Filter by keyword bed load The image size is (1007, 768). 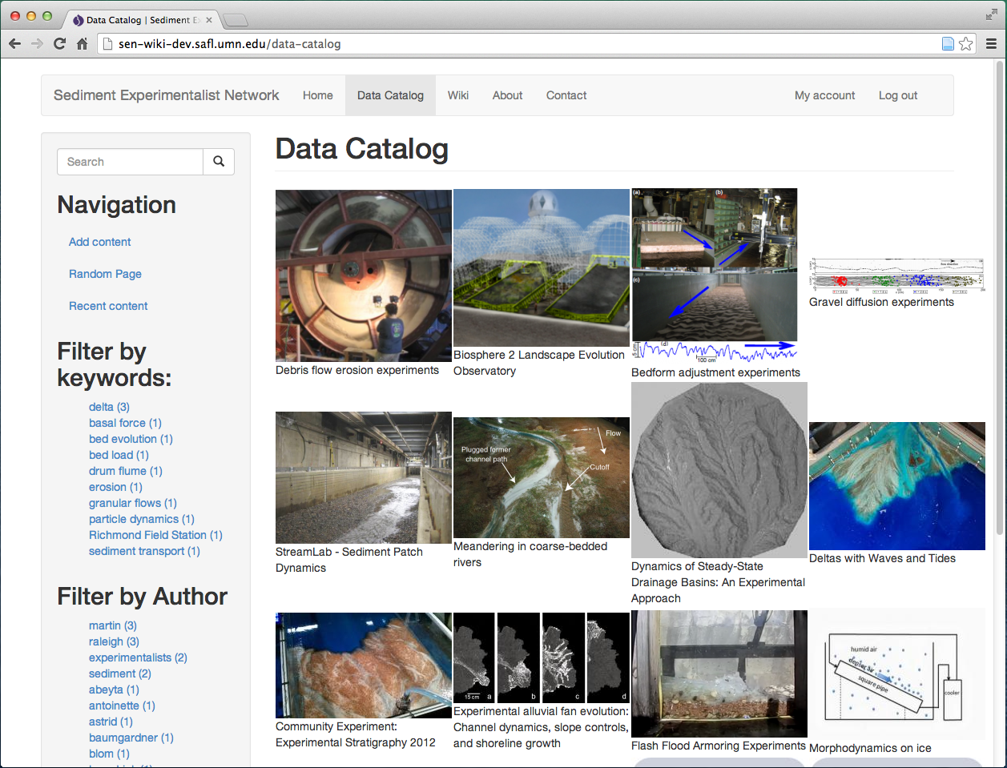click(x=119, y=455)
